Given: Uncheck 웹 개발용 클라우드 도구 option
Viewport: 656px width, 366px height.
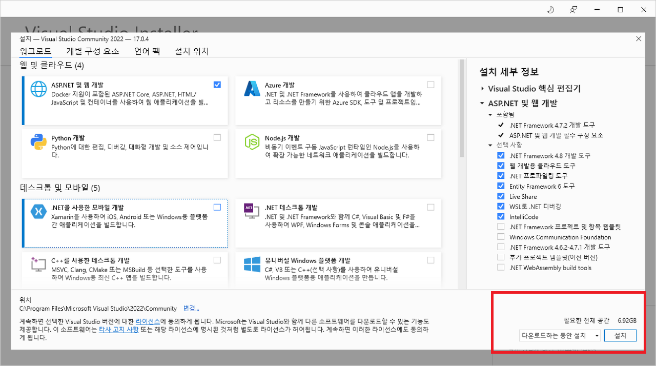Looking at the screenshot, I should (501, 166).
